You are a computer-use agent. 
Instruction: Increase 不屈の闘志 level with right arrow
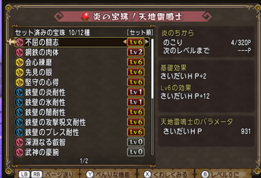coord(147,42)
